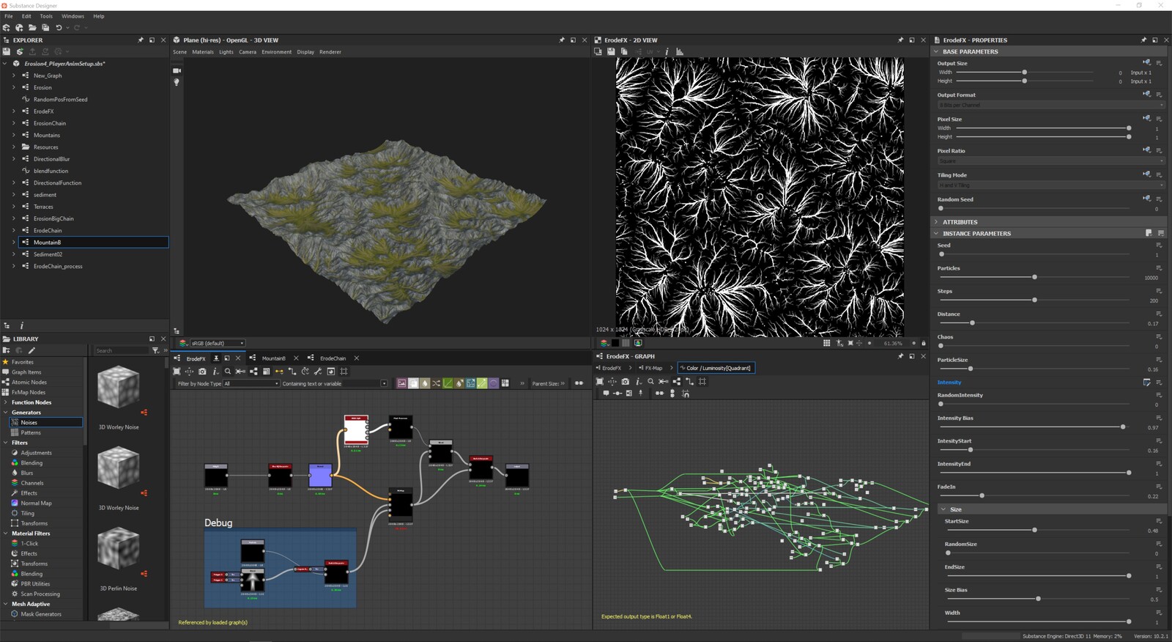Open the Tools menu
Viewport: 1172px width, 642px height.
click(46, 16)
